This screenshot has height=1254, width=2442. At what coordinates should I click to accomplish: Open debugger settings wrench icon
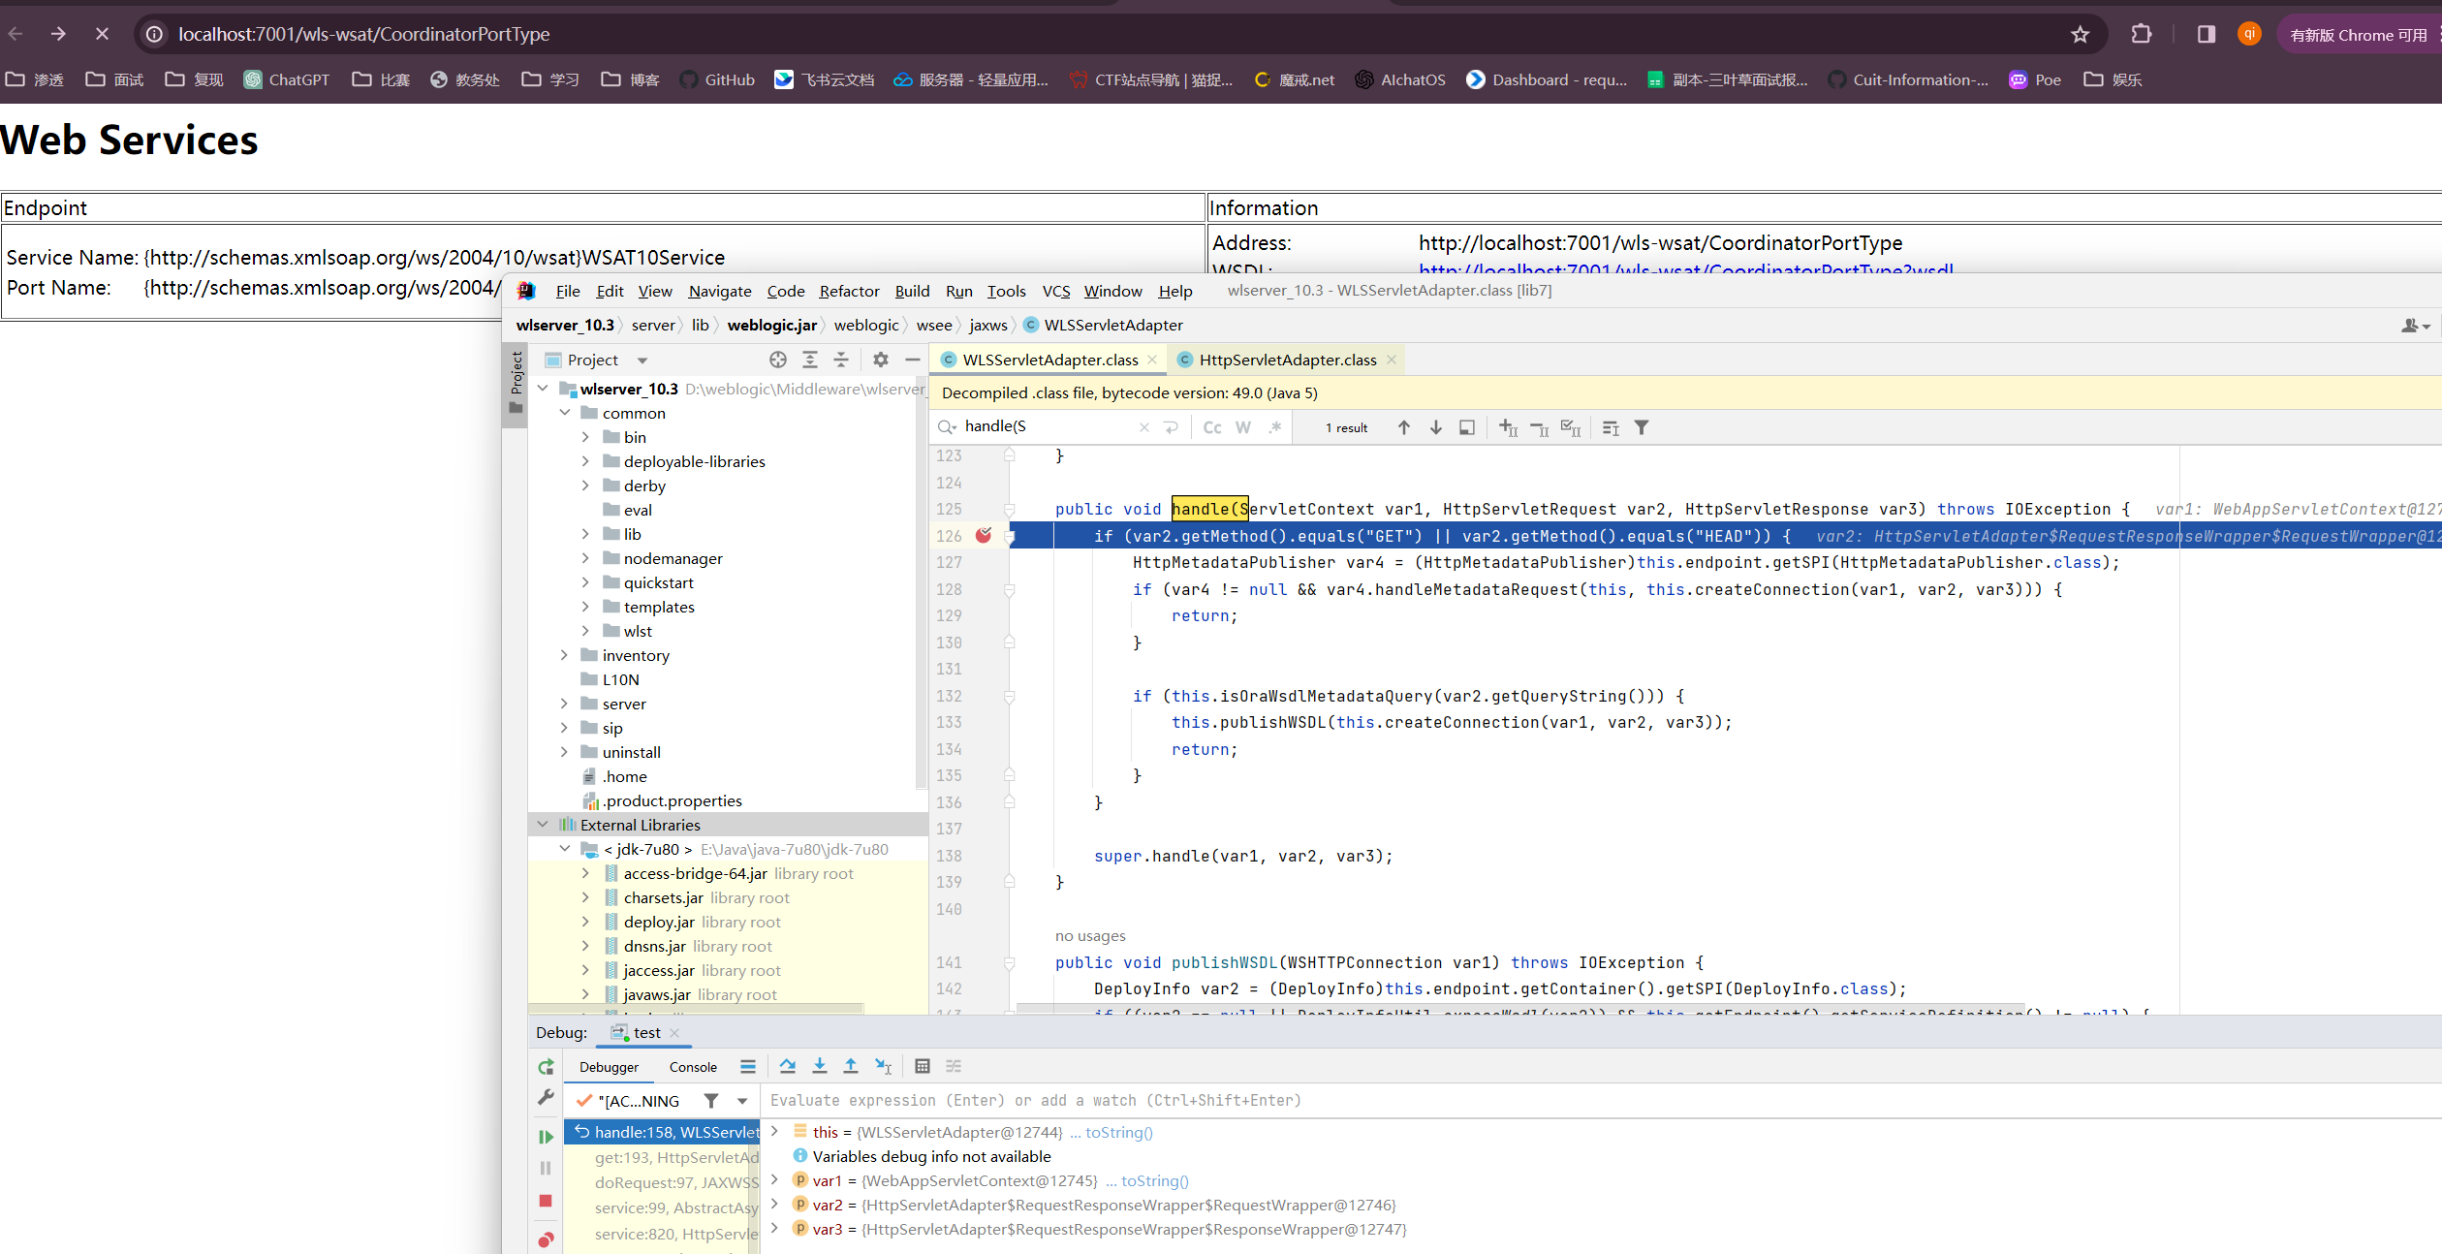[546, 1097]
